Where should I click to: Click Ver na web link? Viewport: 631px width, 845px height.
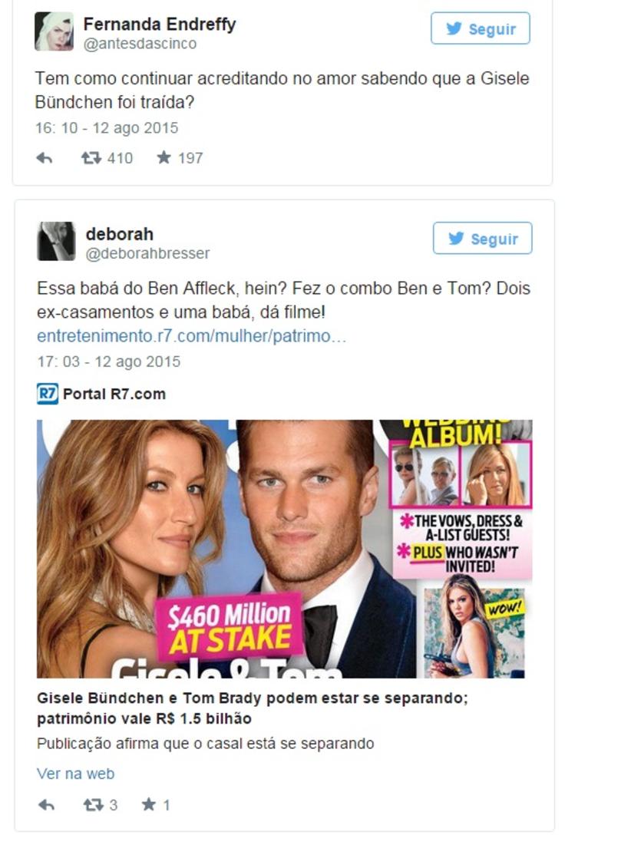click(x=75, y=774)
